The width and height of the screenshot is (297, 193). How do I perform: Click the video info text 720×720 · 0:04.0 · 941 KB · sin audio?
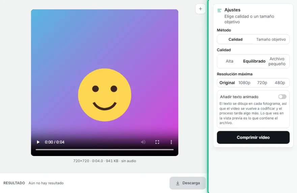tap(105, 161)
